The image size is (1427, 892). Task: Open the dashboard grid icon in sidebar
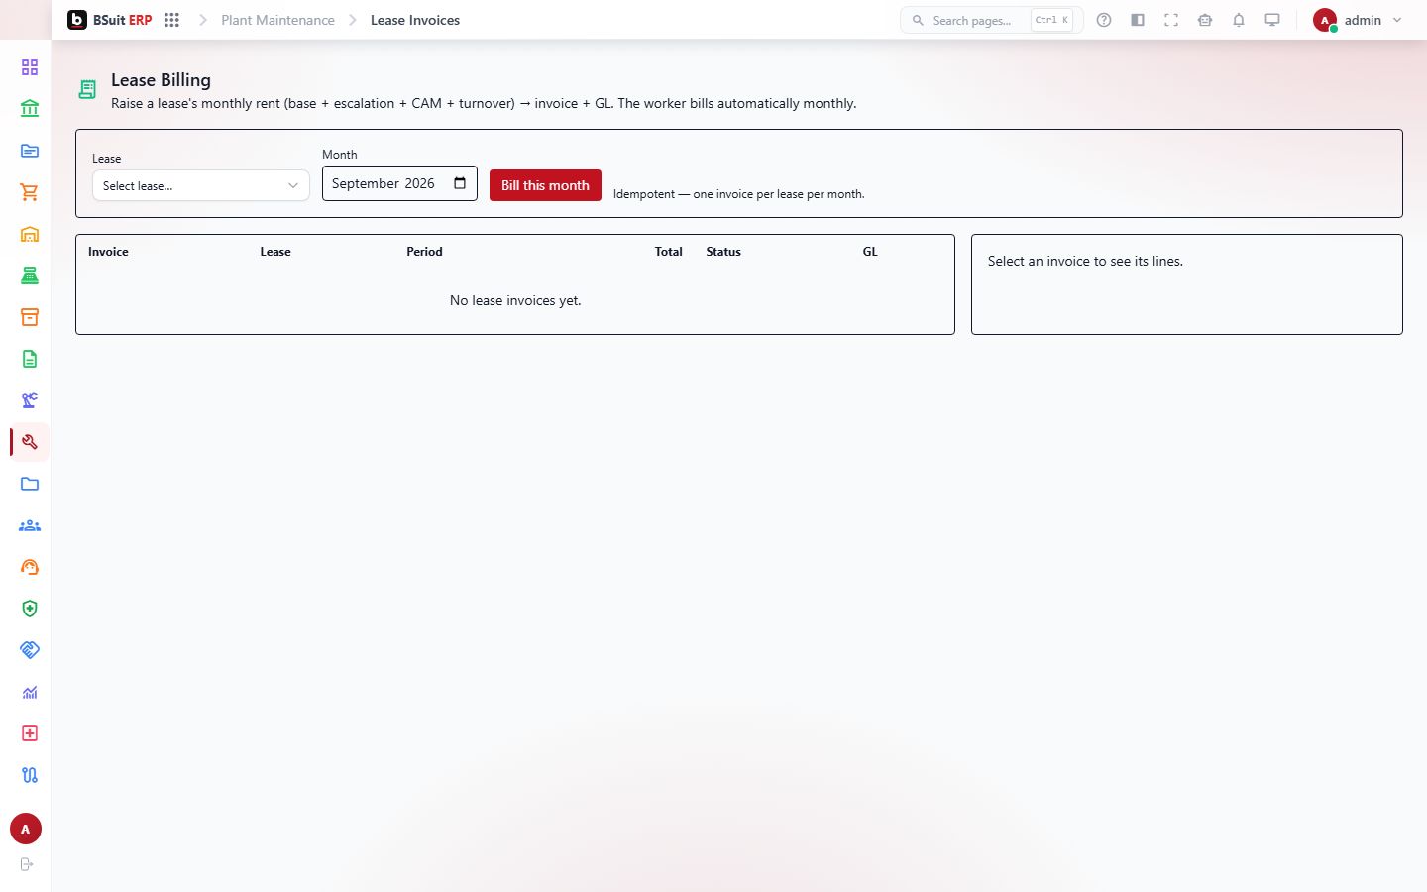[30, 67]
